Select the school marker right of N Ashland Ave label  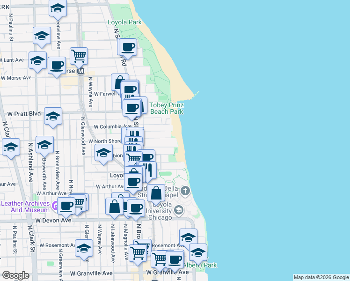(44, 146)
